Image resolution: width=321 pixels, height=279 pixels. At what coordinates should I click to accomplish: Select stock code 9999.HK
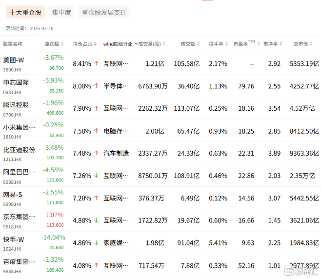[12, 204]
